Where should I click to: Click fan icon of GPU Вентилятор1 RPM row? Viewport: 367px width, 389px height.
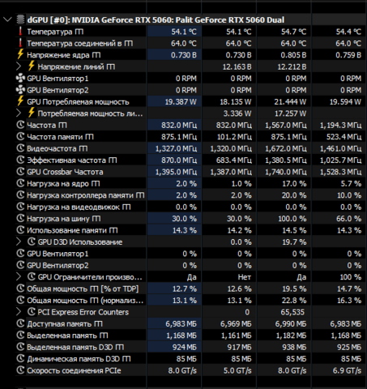tap(20, 79)
